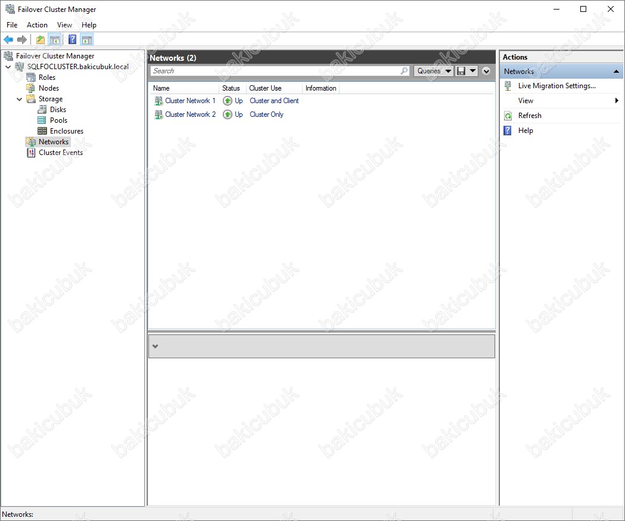Select the Cluster Events tree item

(61, 153)
